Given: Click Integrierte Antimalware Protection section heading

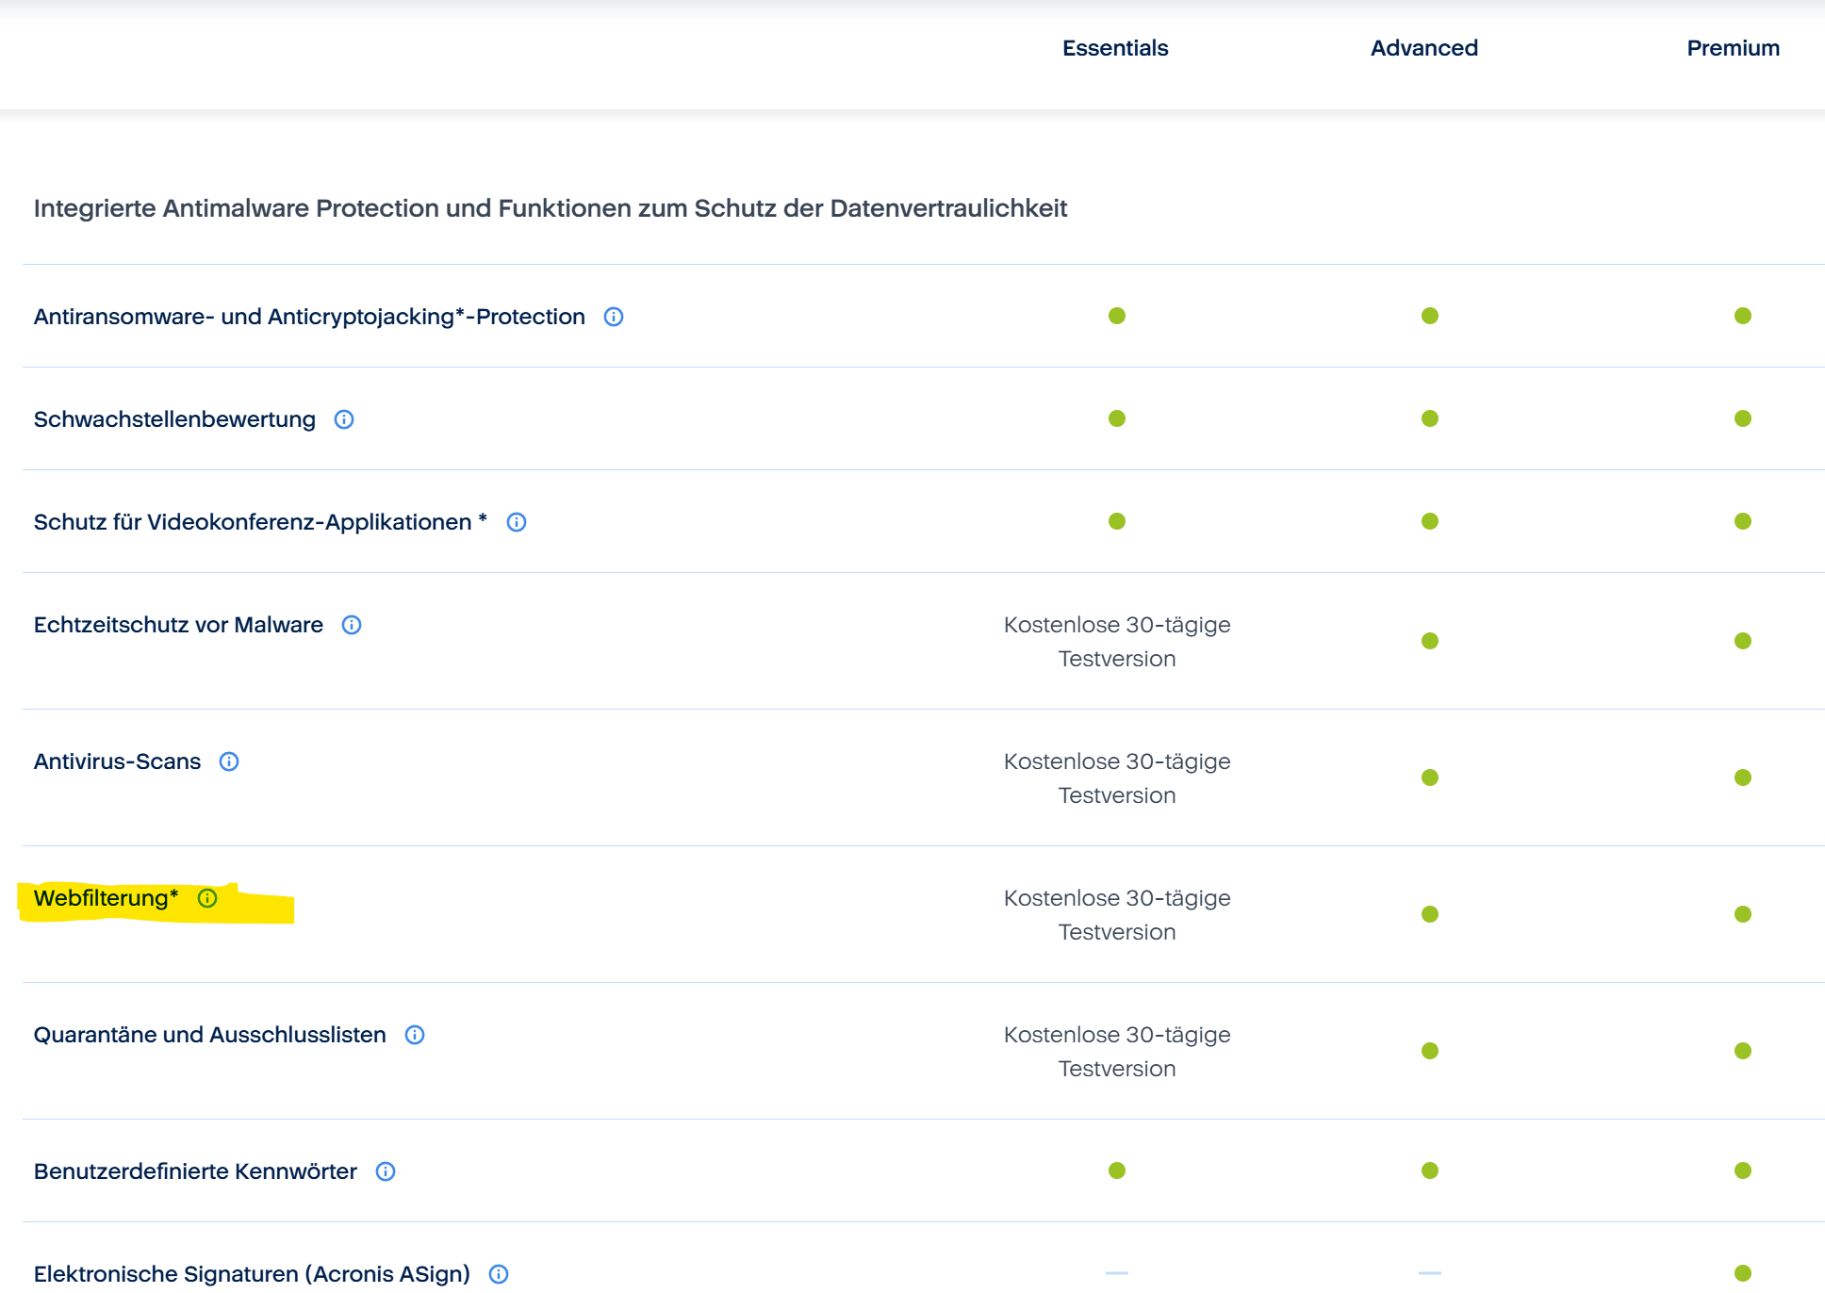Looking at the screenshot, I should click(x=550, y=208).
